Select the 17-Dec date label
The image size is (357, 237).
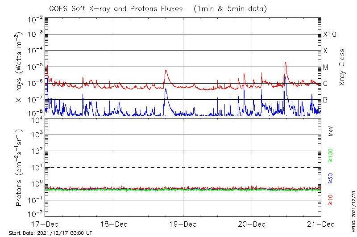pyautogui.click(x=45, y=223)
